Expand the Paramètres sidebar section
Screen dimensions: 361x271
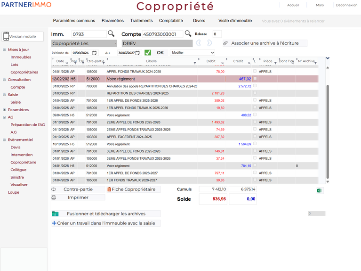pyautogui.click(x=4, y=110)
